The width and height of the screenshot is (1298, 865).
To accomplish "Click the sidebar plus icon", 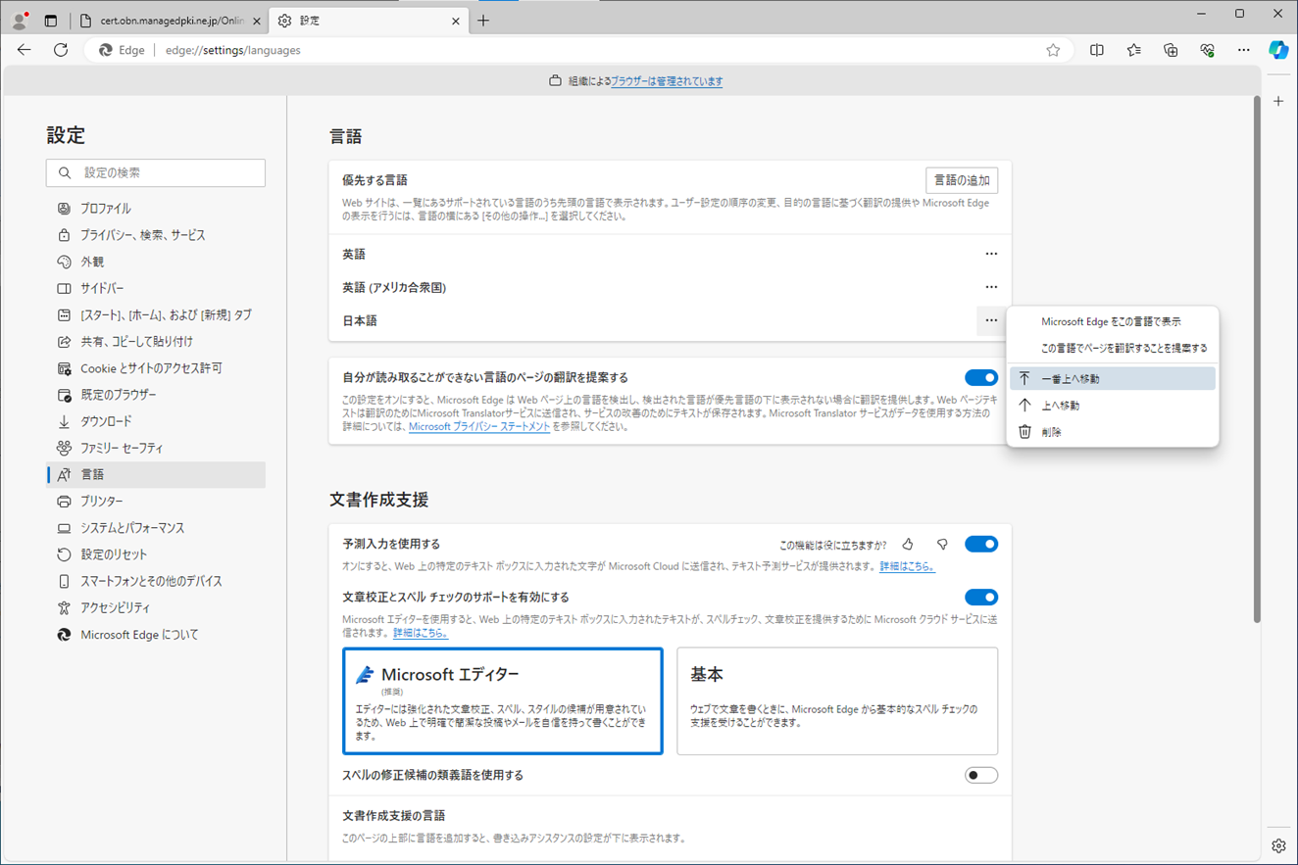I will pyautogui.click(x=1278, y=101).
